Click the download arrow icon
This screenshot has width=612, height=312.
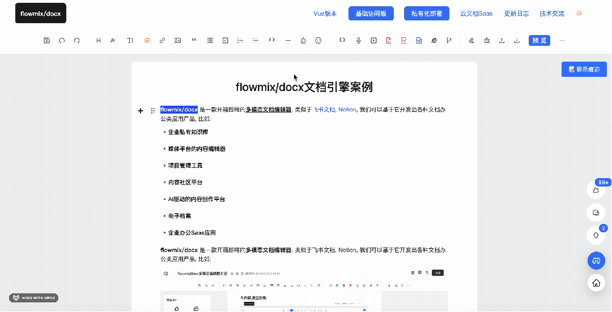pyautogui.click(x=517, y=40)
